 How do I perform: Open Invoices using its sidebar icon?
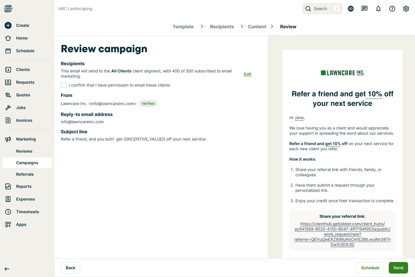tap(8, 120)
